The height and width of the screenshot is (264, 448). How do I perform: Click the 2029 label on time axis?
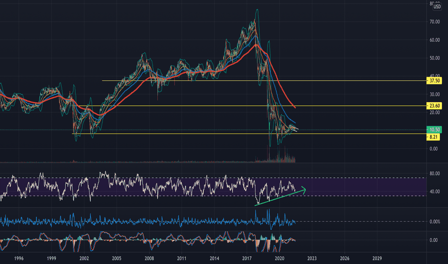tap(377, 258)
